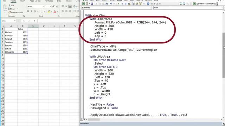Open the File tab in Excel
The width and height of the screenshot is (225, 126).
5,1
